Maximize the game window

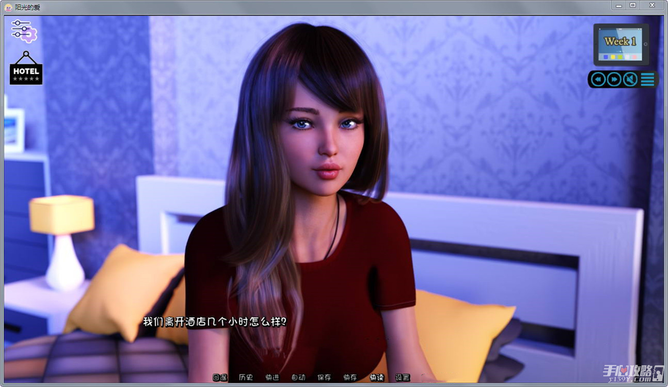tap(633, 6)
